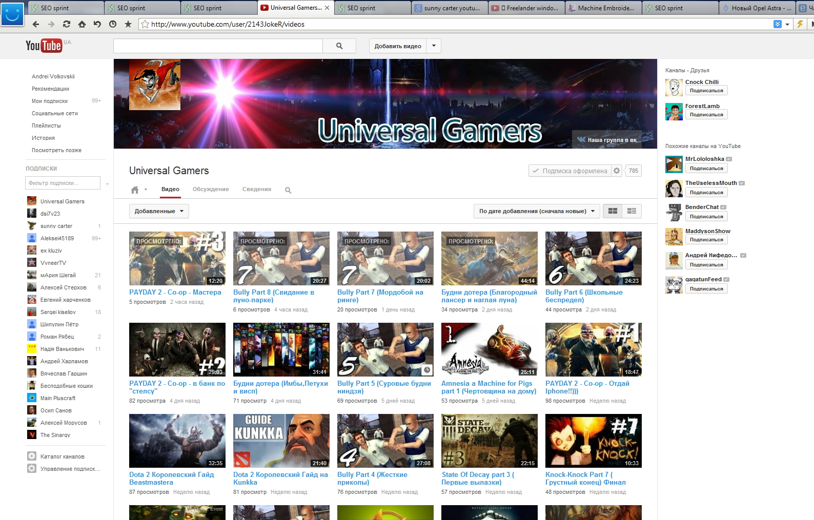Subscribe to qaqatunFeed channel
Image resolution: width=814 pixels, height=520 pixels.
(x=706, y=289)
